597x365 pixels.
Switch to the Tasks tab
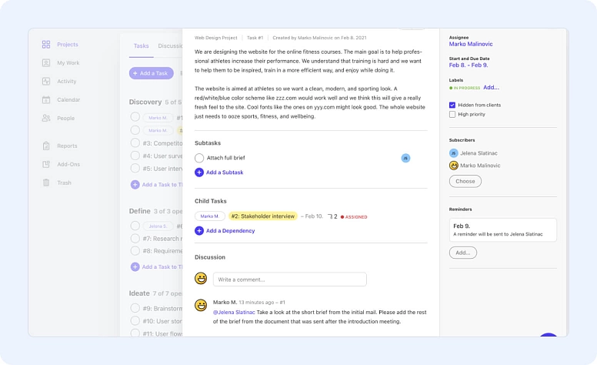tap(141, 46)
